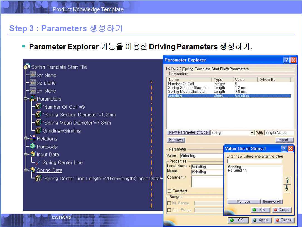The image size is (302, 227).
Task: Click the yz plane icon in tree
Action: click(33, 83)
